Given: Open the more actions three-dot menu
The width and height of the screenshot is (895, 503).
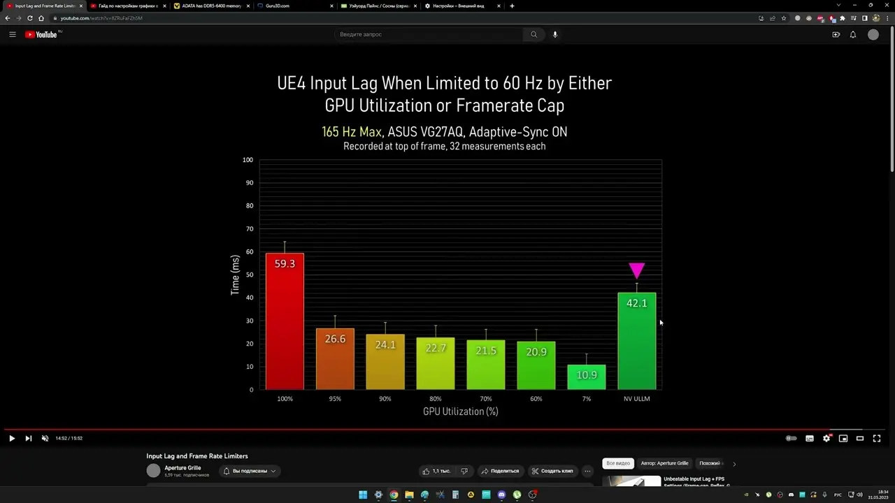Looking at the screenshot, I should (x=587, y=471).
